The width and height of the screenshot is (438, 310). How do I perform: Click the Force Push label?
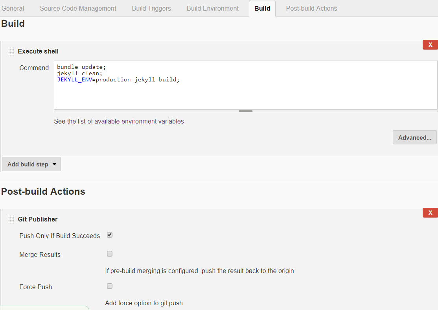(36, 287)
